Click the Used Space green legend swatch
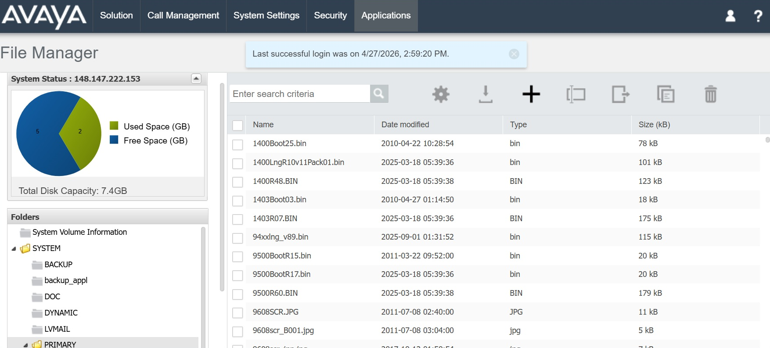The image size is (770, 348). [114, 126]
